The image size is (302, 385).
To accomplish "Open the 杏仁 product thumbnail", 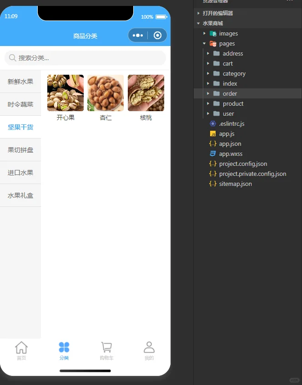I will (106, 93).
